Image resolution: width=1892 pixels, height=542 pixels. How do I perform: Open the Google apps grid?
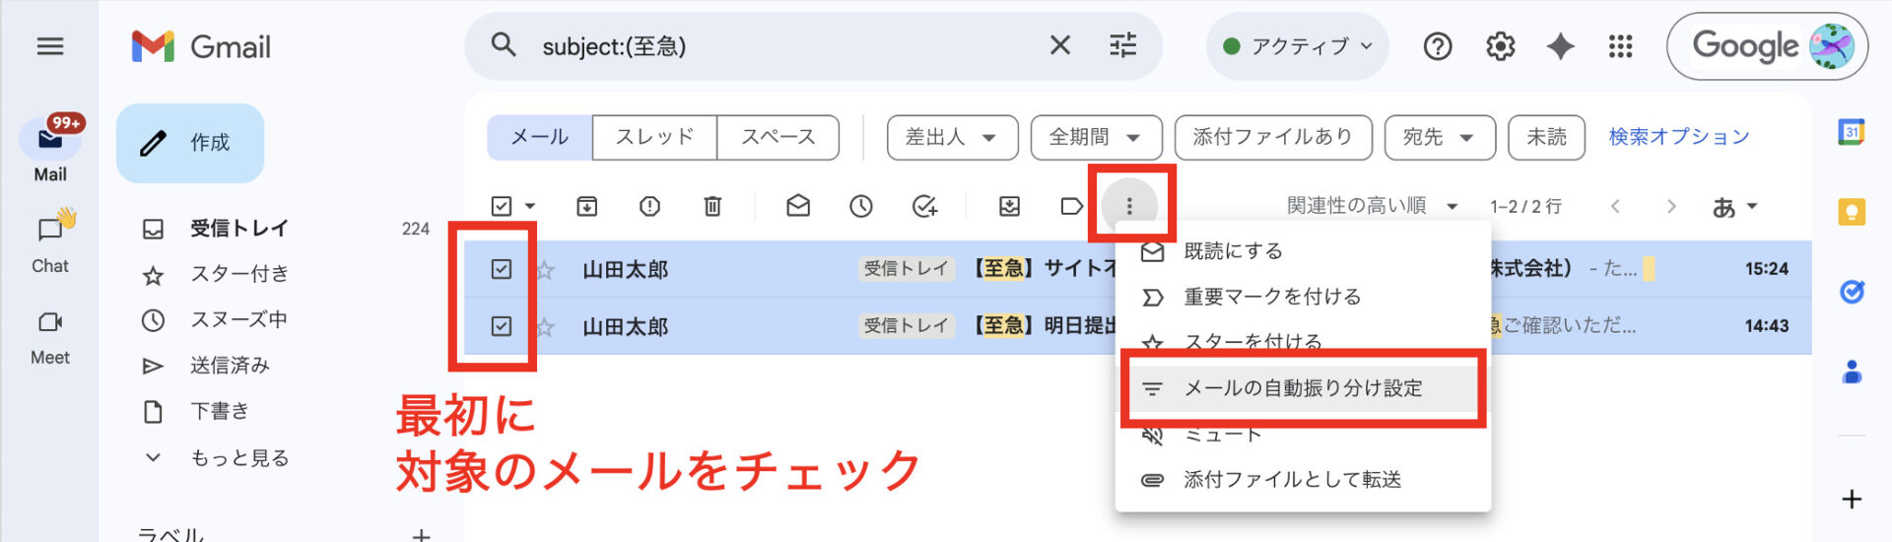tap(1621, 46)
